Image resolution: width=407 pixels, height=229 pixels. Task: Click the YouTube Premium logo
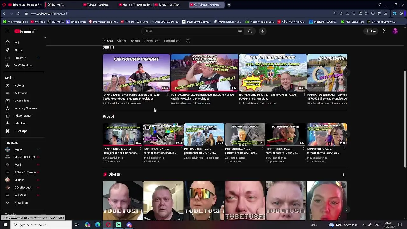(24, 31)
